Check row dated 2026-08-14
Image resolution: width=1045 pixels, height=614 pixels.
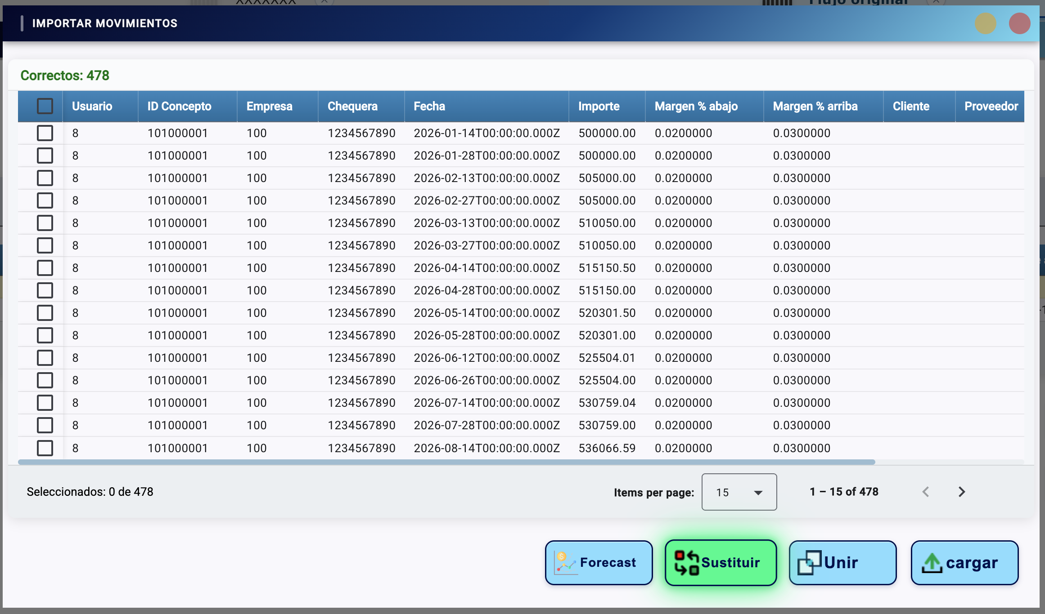pyautogui.click(x=45, y=448)
